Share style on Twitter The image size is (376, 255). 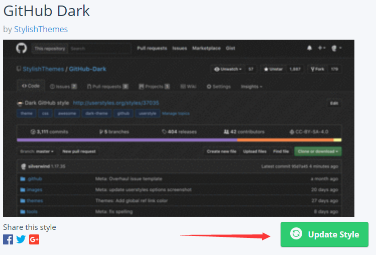coord(21,239)
